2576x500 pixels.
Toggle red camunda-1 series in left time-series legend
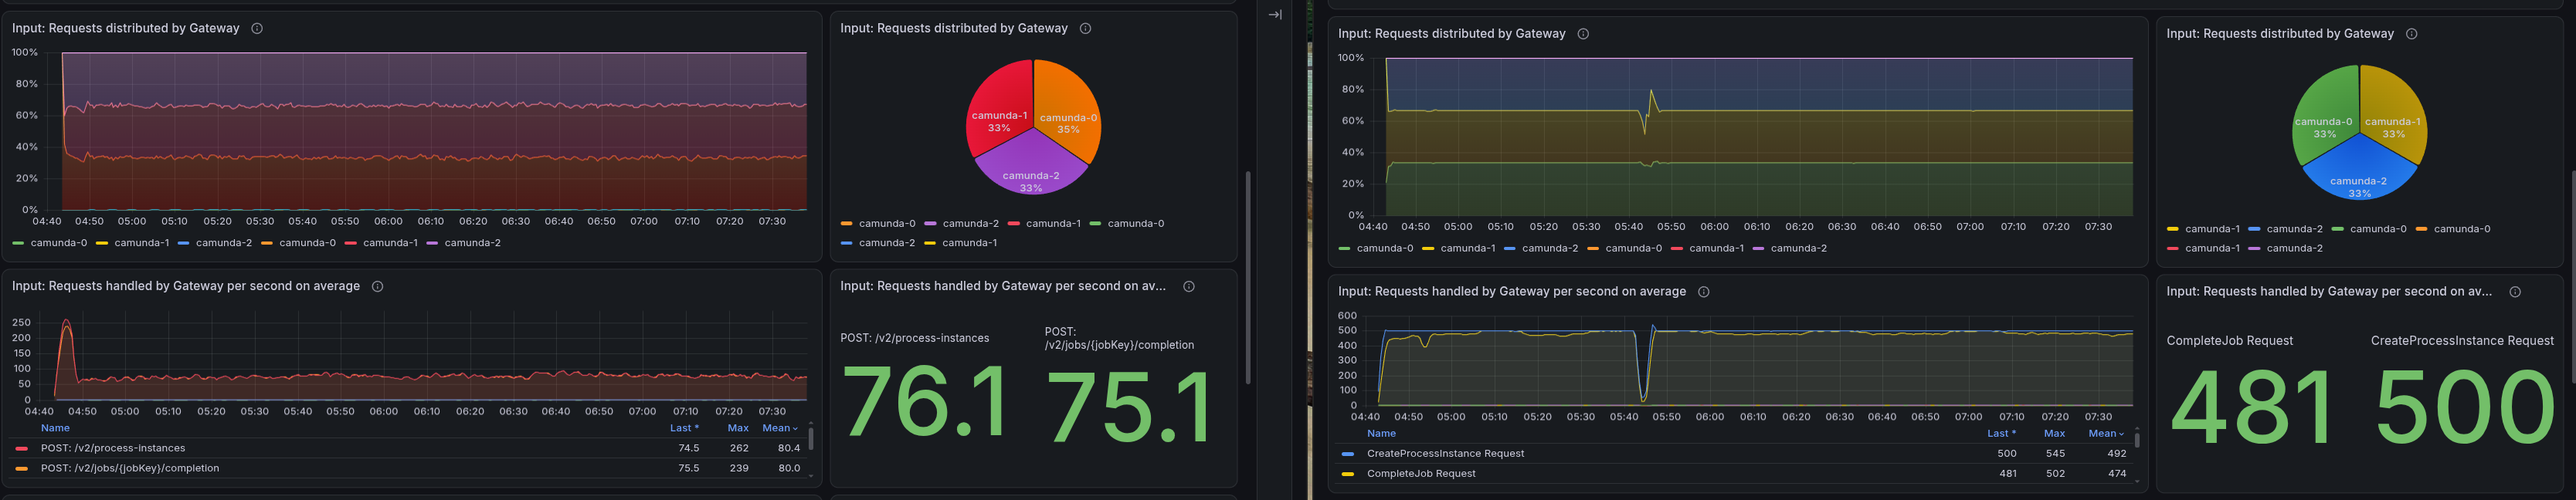[x=381, y=242]
